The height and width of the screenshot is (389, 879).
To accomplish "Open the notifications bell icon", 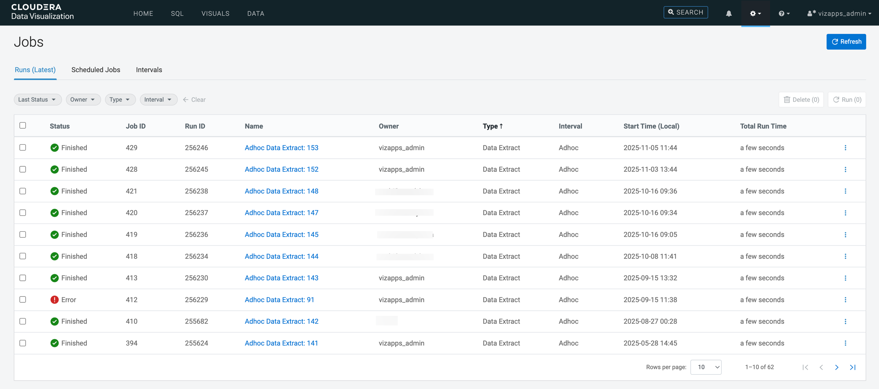I will point(729,14).
